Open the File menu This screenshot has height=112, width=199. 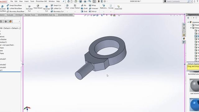point(12,1)
